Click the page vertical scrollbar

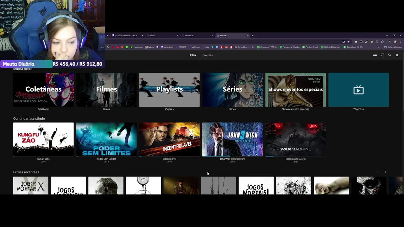[x=403, y=82]
